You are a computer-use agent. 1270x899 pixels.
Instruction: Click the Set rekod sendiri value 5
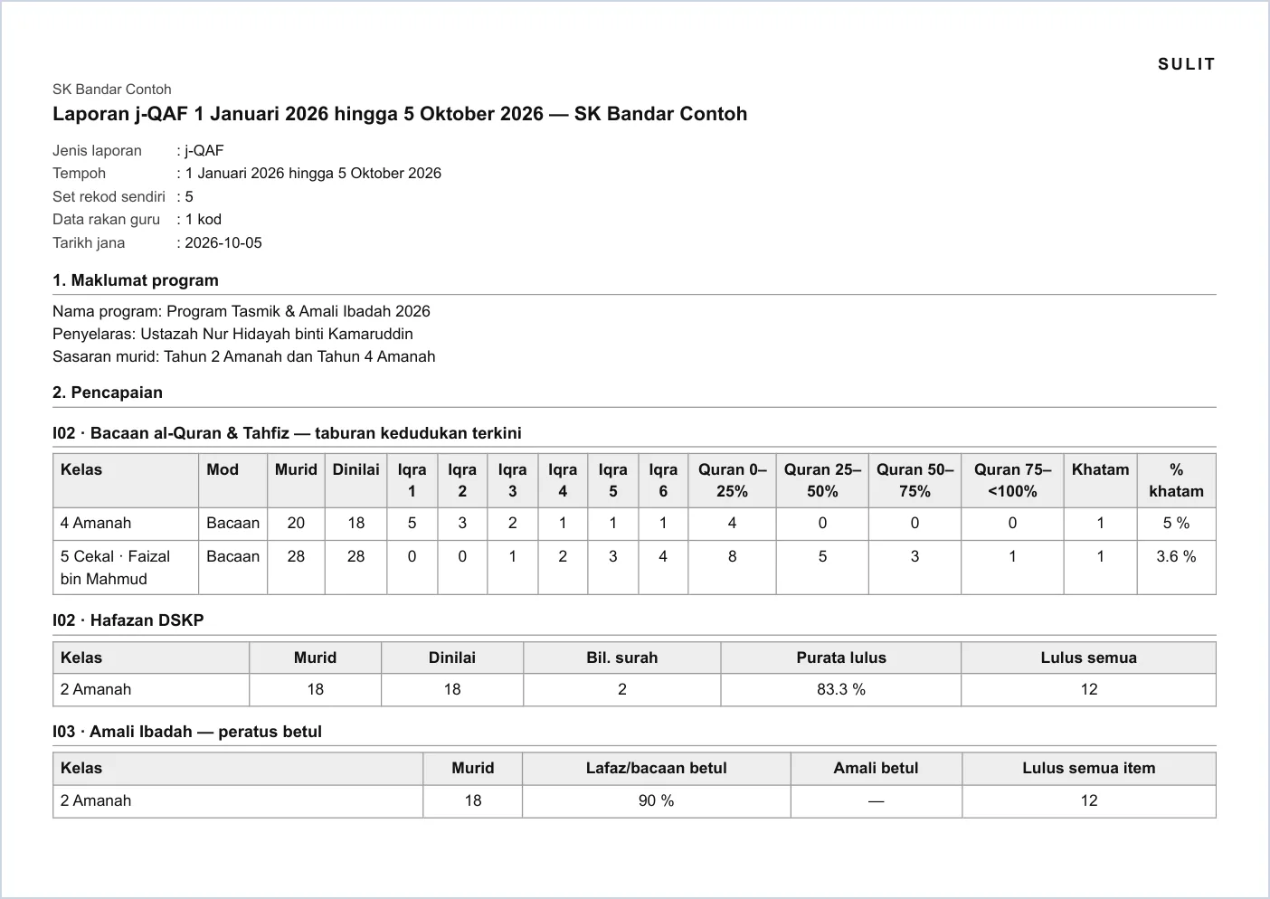click(x=189, y=197)
